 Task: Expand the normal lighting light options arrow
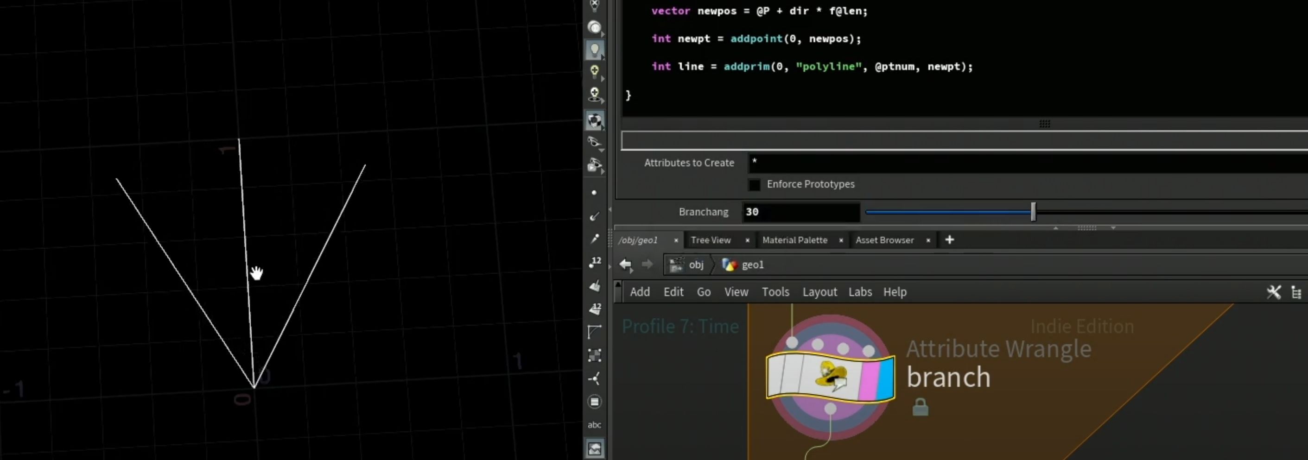click(603, 79)
